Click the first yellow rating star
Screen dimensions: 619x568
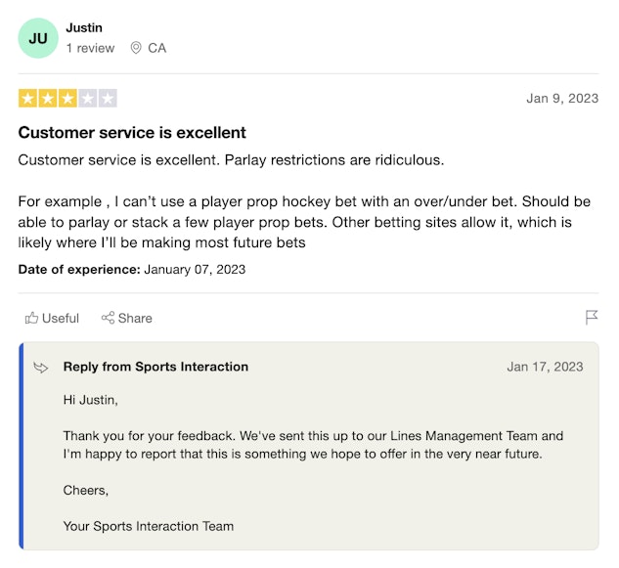27,99
